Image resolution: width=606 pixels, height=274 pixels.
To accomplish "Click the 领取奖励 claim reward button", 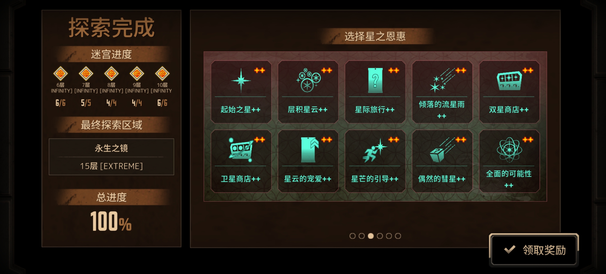I will (x=534, y=250).
